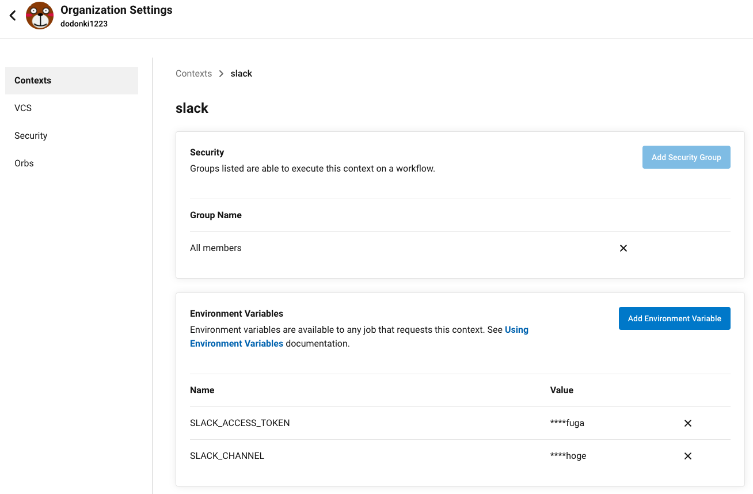The width and height of the screenshot is (753, 494).
Task: Click the Name column header
Action: pyautogui.click(x=202, y=390)
